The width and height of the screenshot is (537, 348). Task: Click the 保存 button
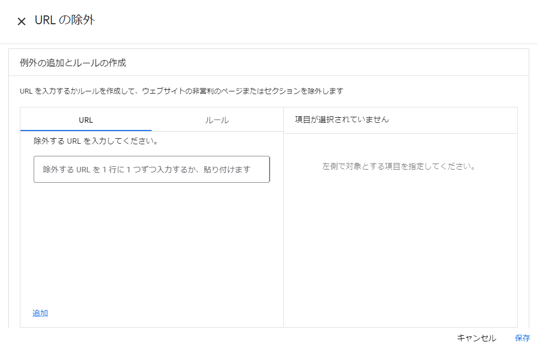tap(522, 338)
